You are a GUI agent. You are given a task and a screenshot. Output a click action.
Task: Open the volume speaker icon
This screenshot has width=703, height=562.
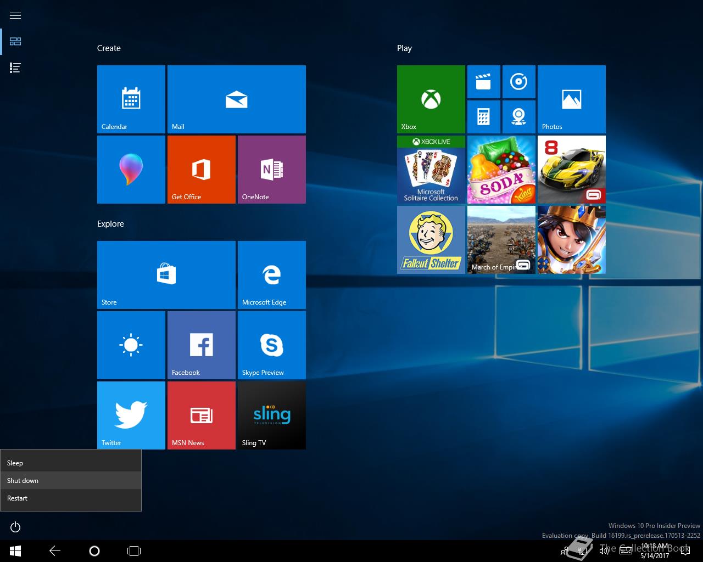pos(604,551)
